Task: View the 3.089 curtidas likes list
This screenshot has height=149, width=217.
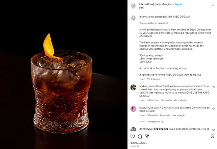Action: pos(138,143)
